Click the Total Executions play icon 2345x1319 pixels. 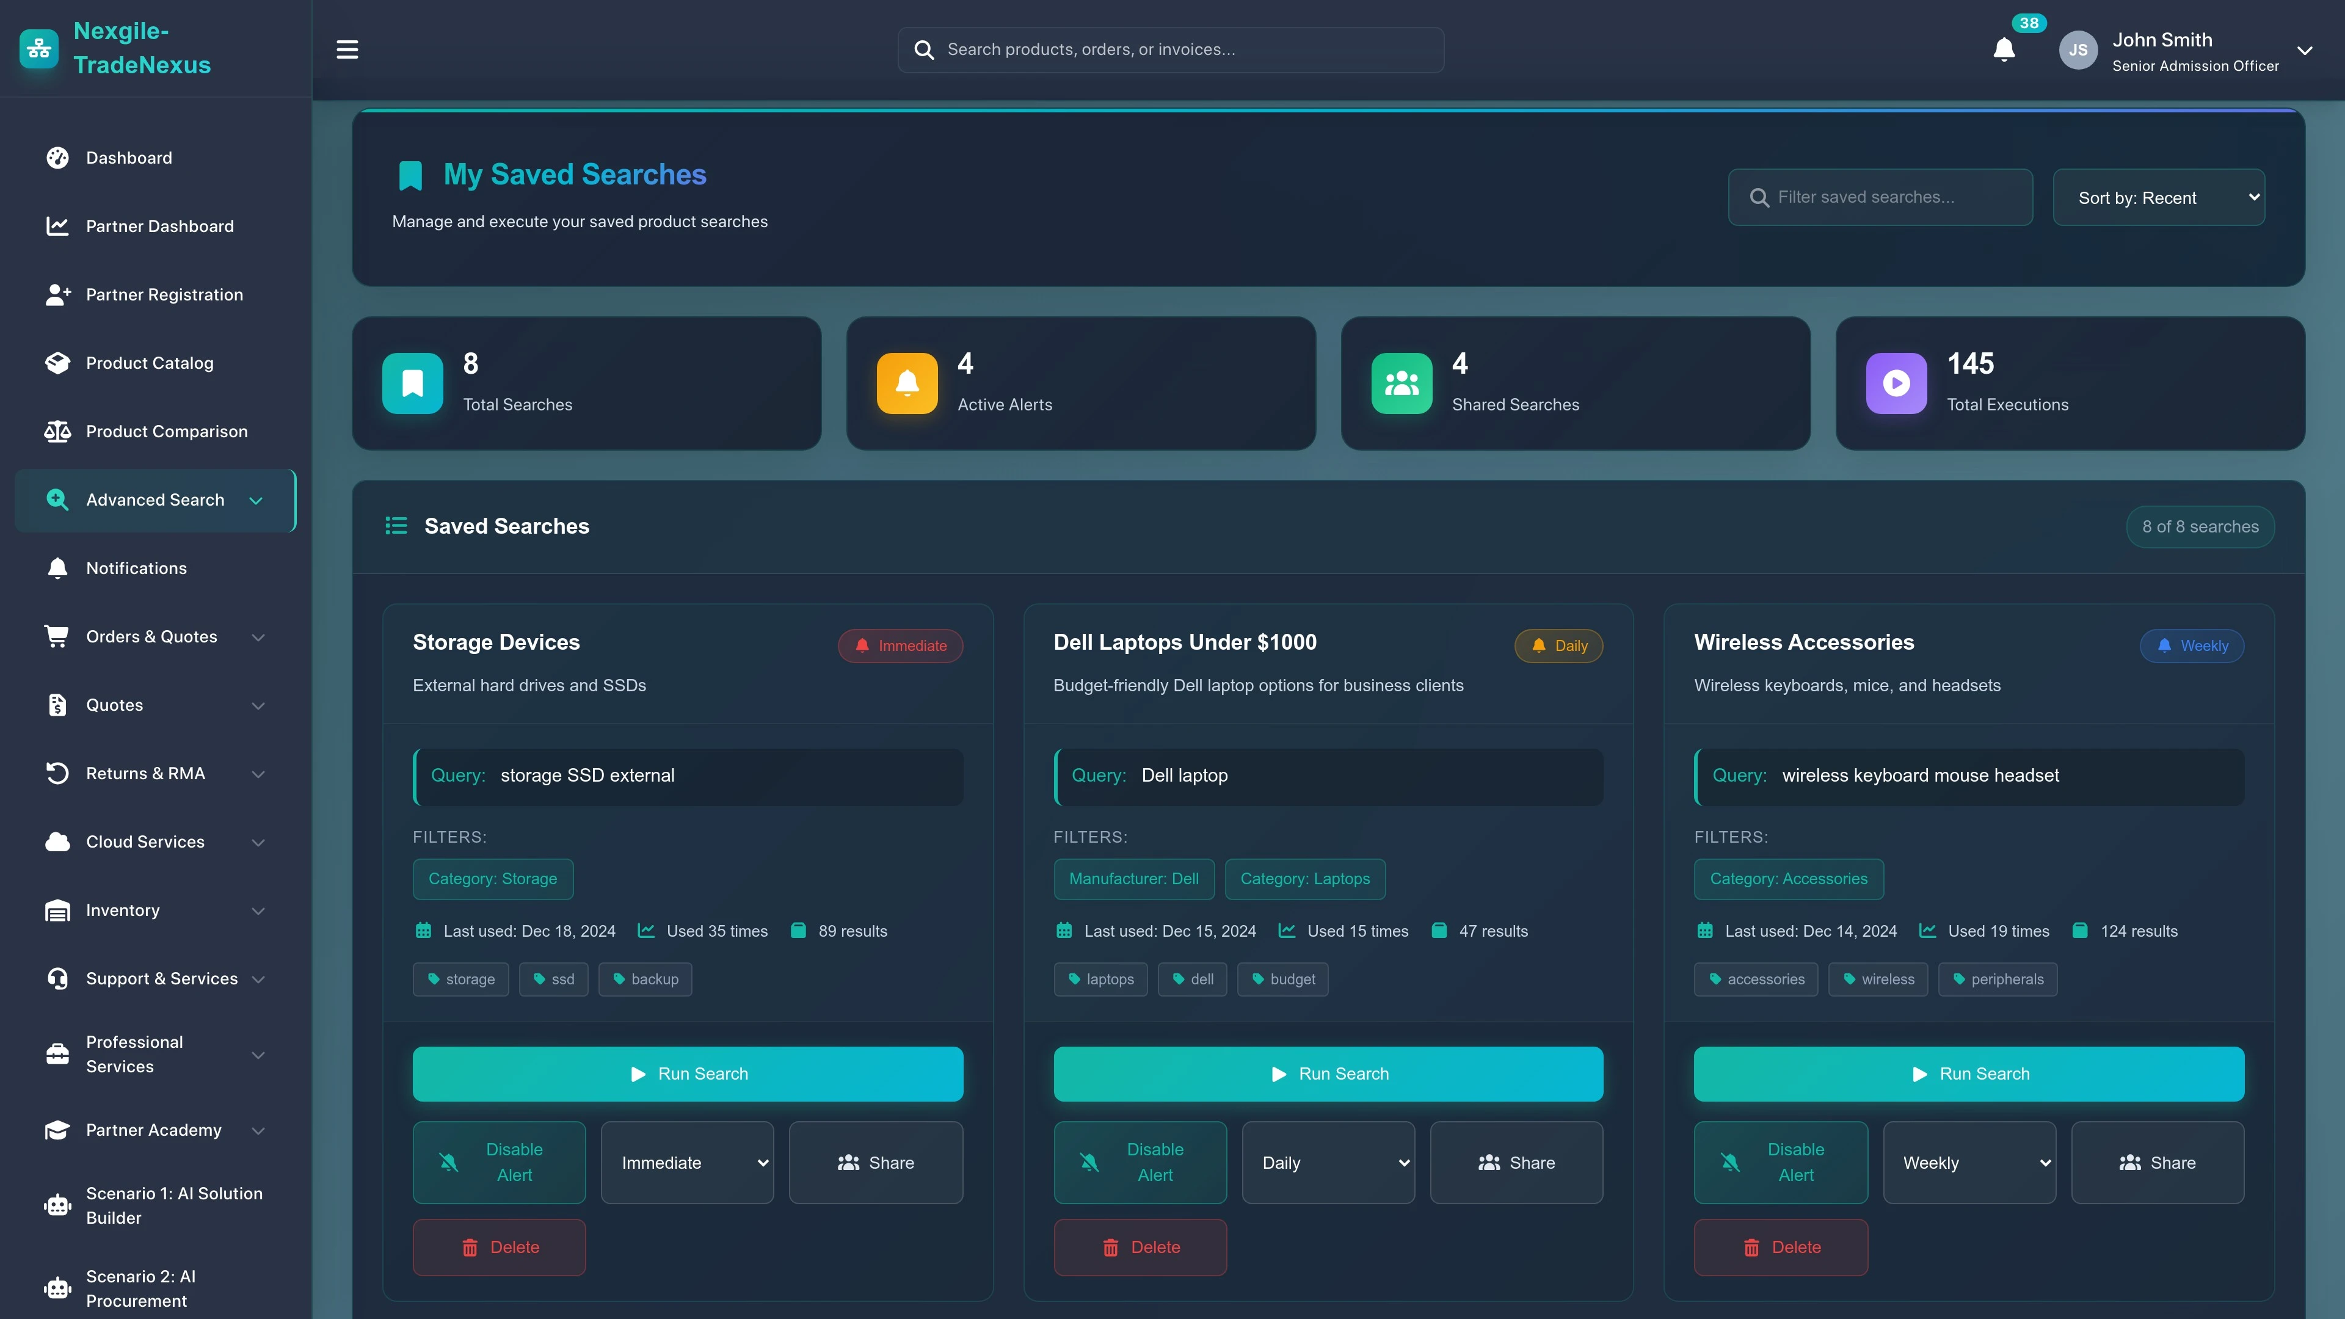(1896, 382)
